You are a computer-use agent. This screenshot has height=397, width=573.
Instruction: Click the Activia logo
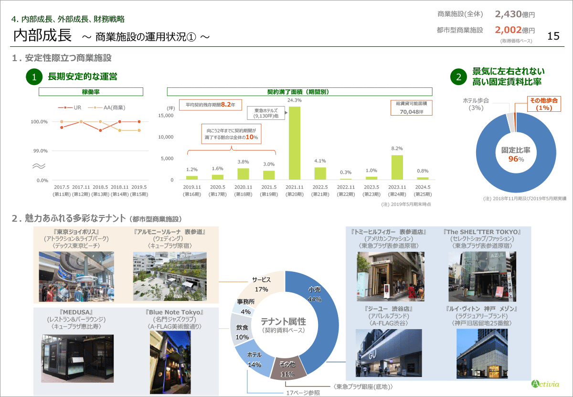pyautogui.click(x=544, y=384)
